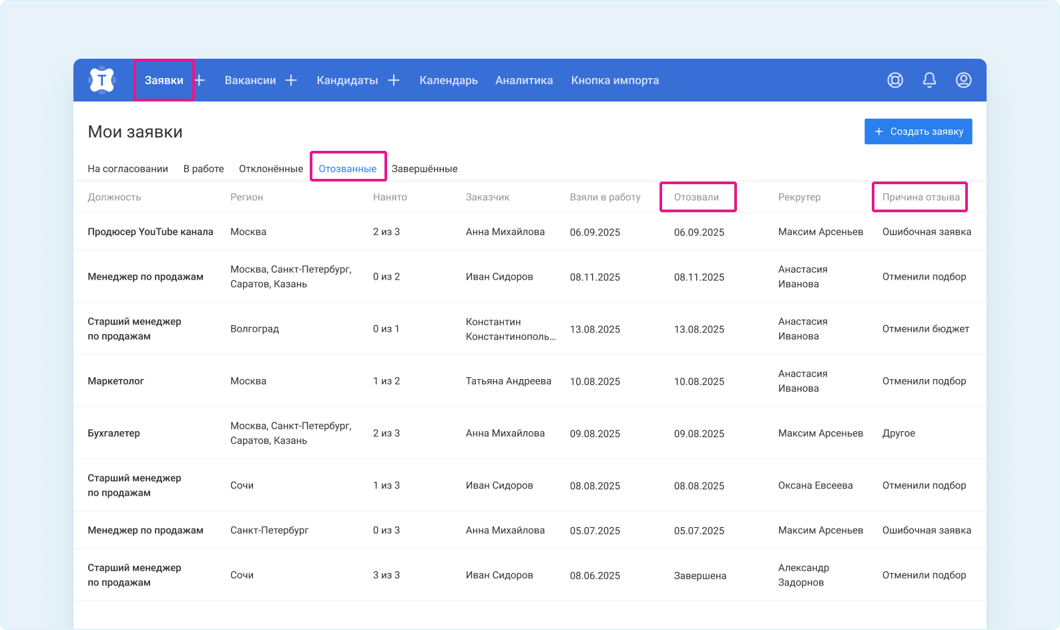
Task: Click the T logo home icon
Action: [x=101, y=80]
